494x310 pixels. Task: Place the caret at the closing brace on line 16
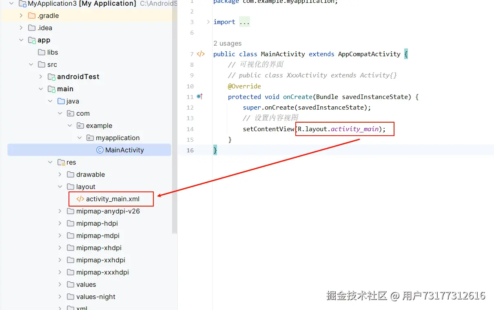coord(215,150)
